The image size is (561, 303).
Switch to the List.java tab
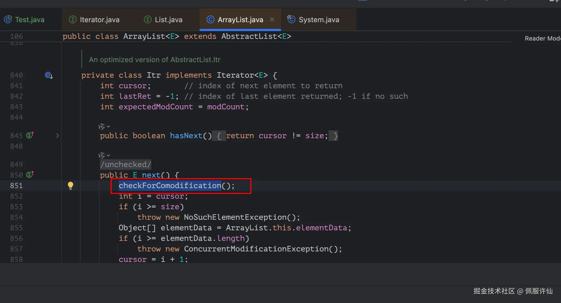pos(168,20)
